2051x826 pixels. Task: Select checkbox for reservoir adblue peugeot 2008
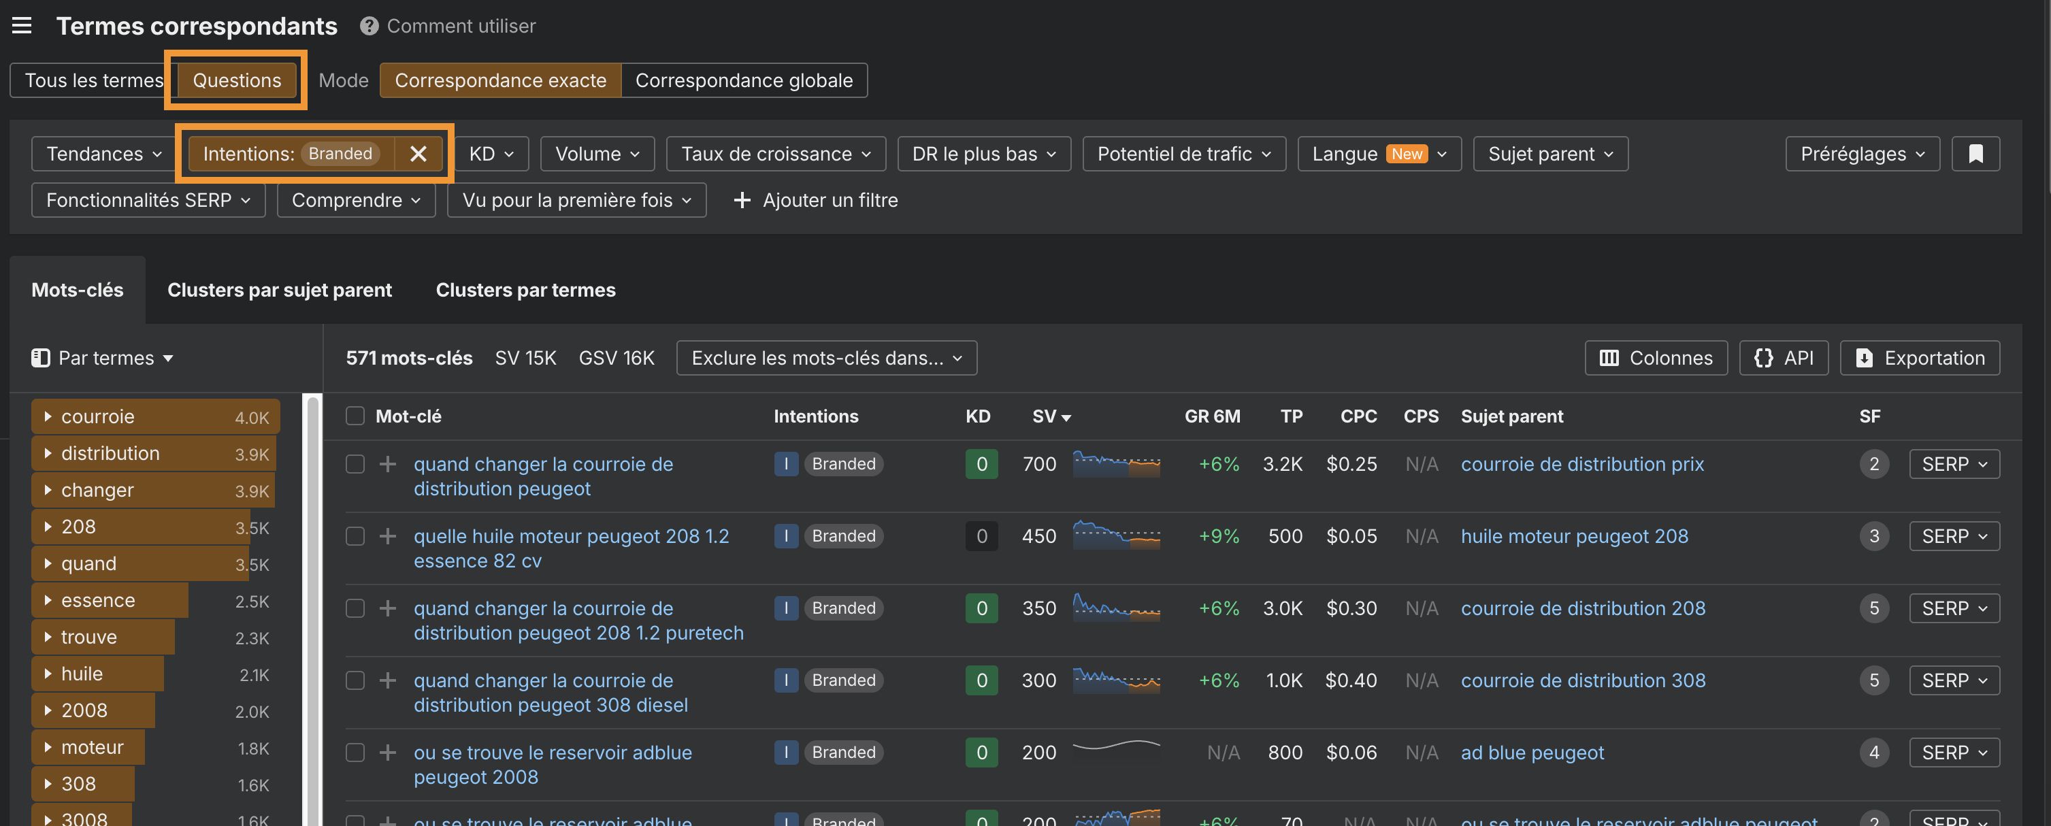click(x=355, y=753)
